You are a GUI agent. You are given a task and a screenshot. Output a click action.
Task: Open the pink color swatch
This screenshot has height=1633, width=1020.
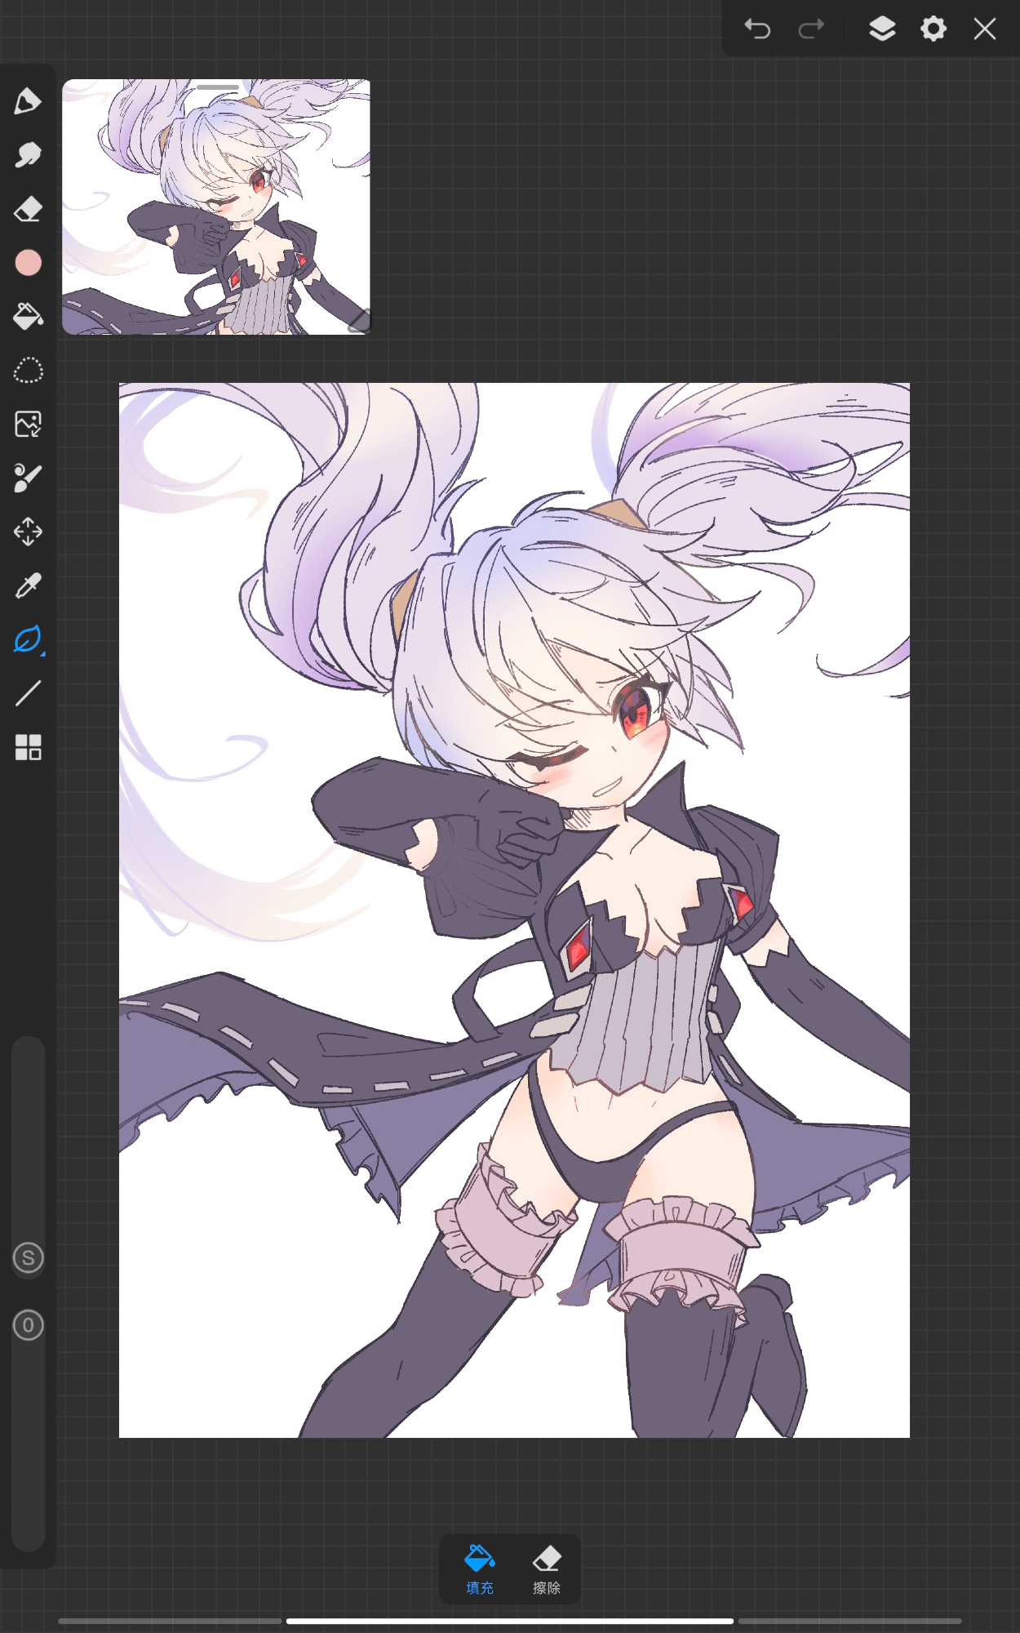tap(28, 263)
